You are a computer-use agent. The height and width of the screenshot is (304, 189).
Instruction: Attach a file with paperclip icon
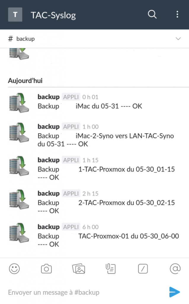[x=111, y=269]
